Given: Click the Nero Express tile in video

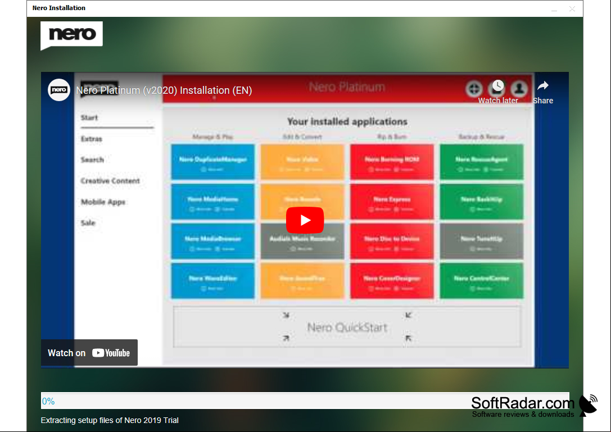Looking at the screenshot, I should (x=392, y=202).
